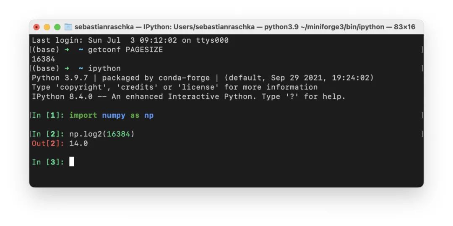The height and width of the screenshot is (226, 453).
Task: Click the folder proxy icon in title bar
Action: click(x=68, y=27)
